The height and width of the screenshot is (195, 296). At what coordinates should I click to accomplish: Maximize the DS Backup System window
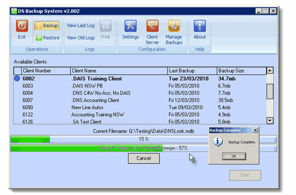pyautogui.click(x=266, y=11)
